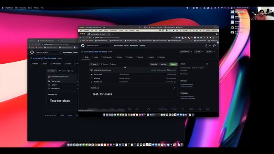Click the folder icon of Test for class row, front window
The image size is (274, 154).
(92, 74)
